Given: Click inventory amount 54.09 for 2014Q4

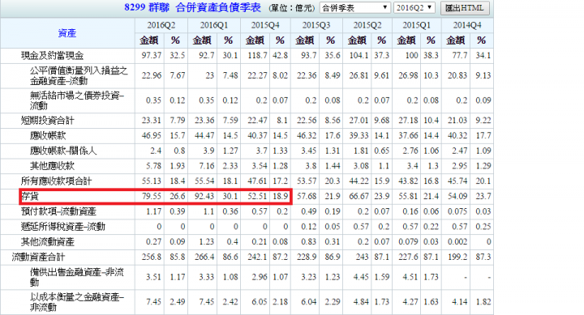Looking at the screenshot, I should [x=457, y=196].
